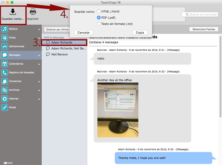The image size is (222, 165).
Task: Click chat bubble icon beside Adam Richards, Neil Be...
Action: [x=48, y=48]
